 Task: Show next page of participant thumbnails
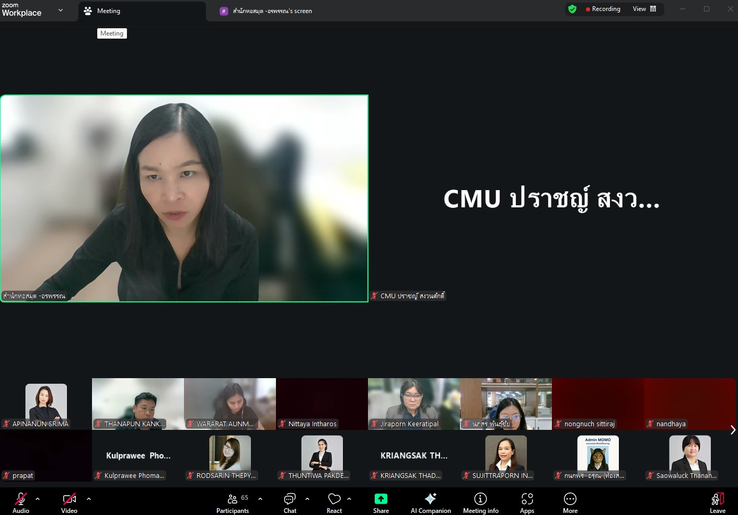(732, 430)
